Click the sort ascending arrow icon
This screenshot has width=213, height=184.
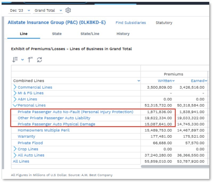pyautogui.click(x=30, y=59)
